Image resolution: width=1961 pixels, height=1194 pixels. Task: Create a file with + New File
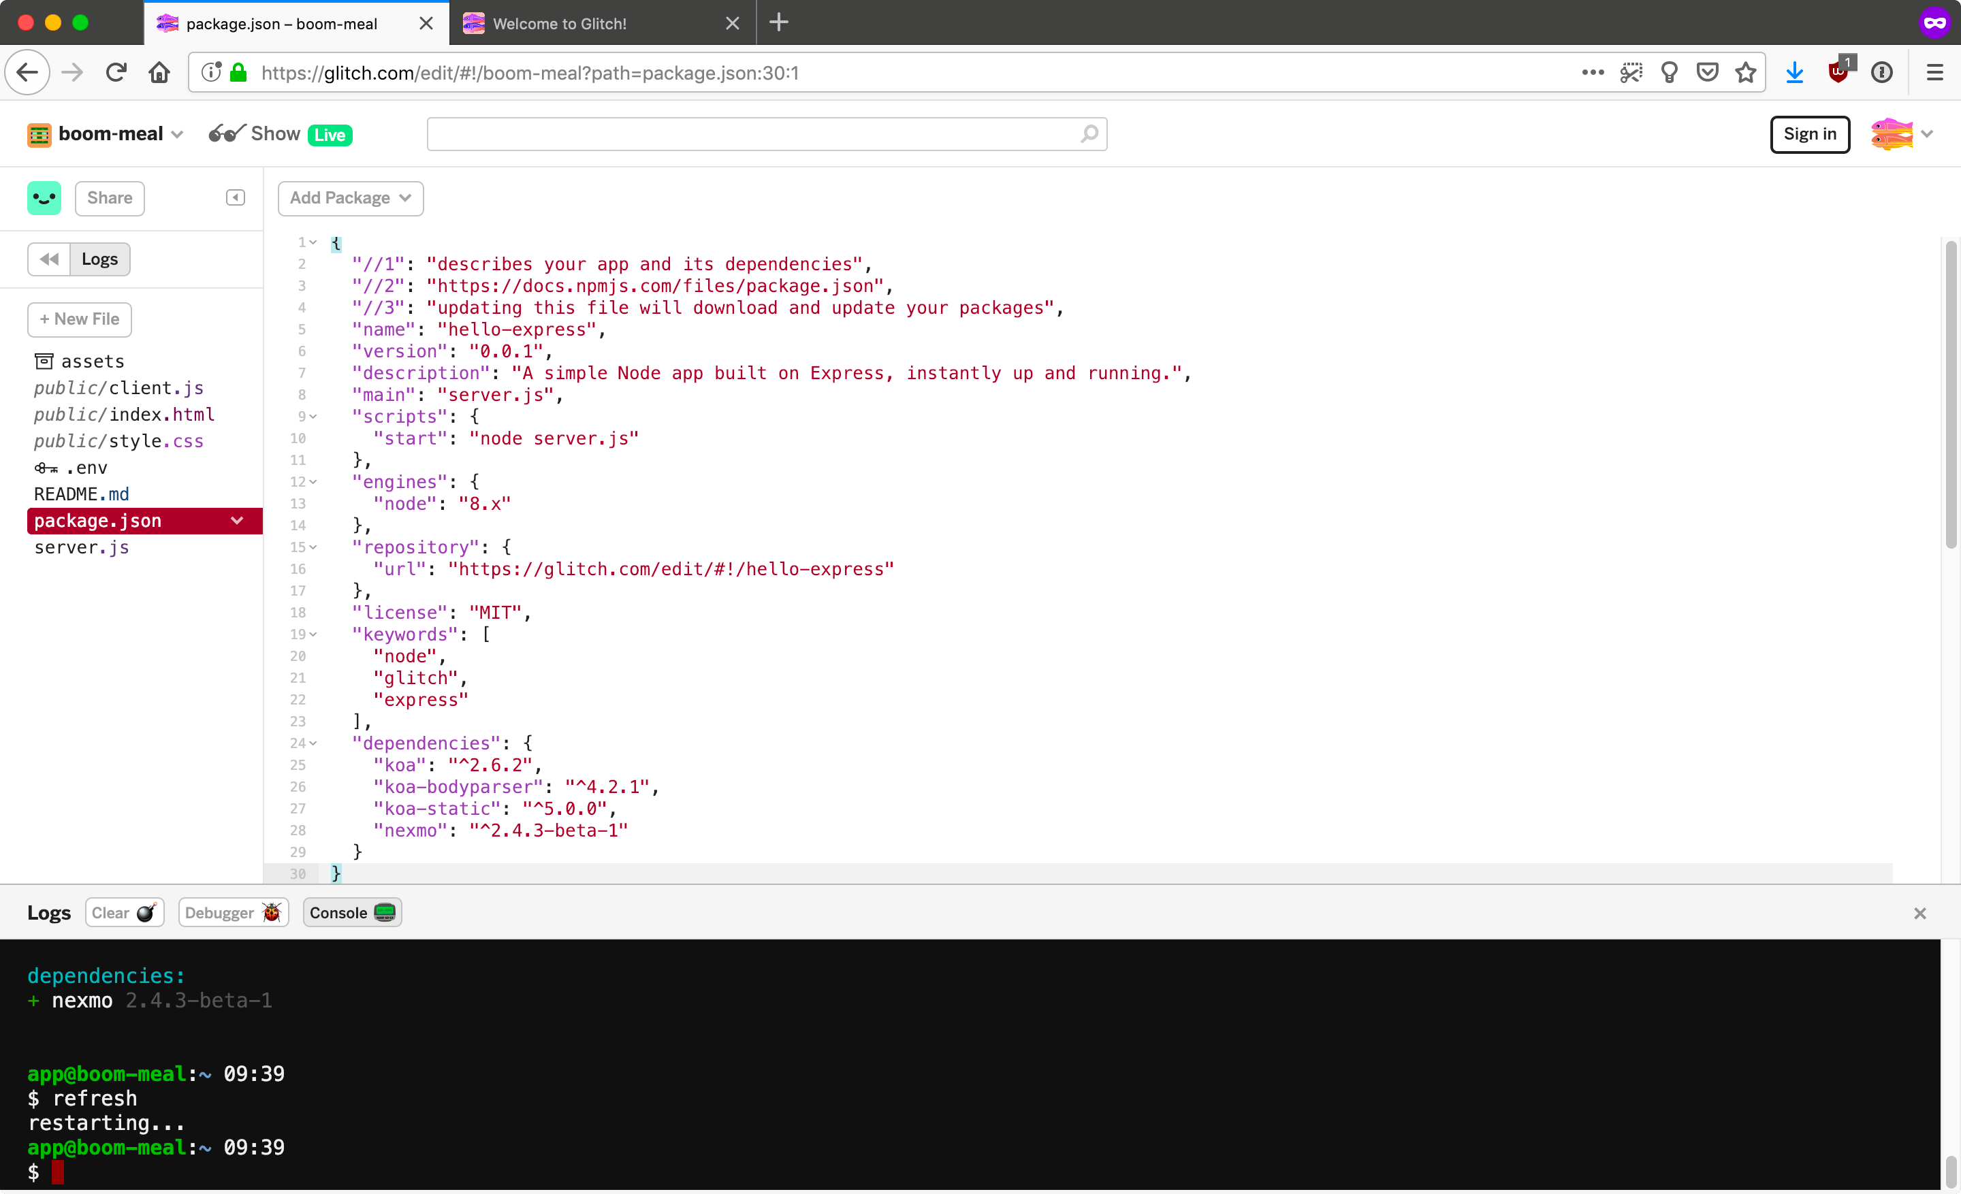[x=80, y=319]
